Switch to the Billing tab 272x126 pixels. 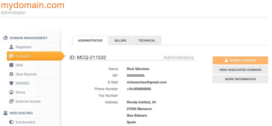[x=121, y=40]
